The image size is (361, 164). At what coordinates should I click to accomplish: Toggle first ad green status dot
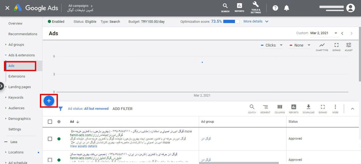(59, 139)
